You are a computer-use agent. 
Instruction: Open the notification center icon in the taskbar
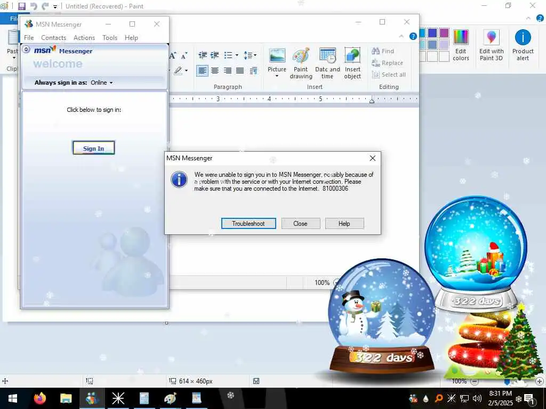pos(529,398)
